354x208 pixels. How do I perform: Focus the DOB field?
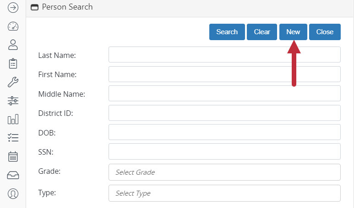(x=224, y=132)
